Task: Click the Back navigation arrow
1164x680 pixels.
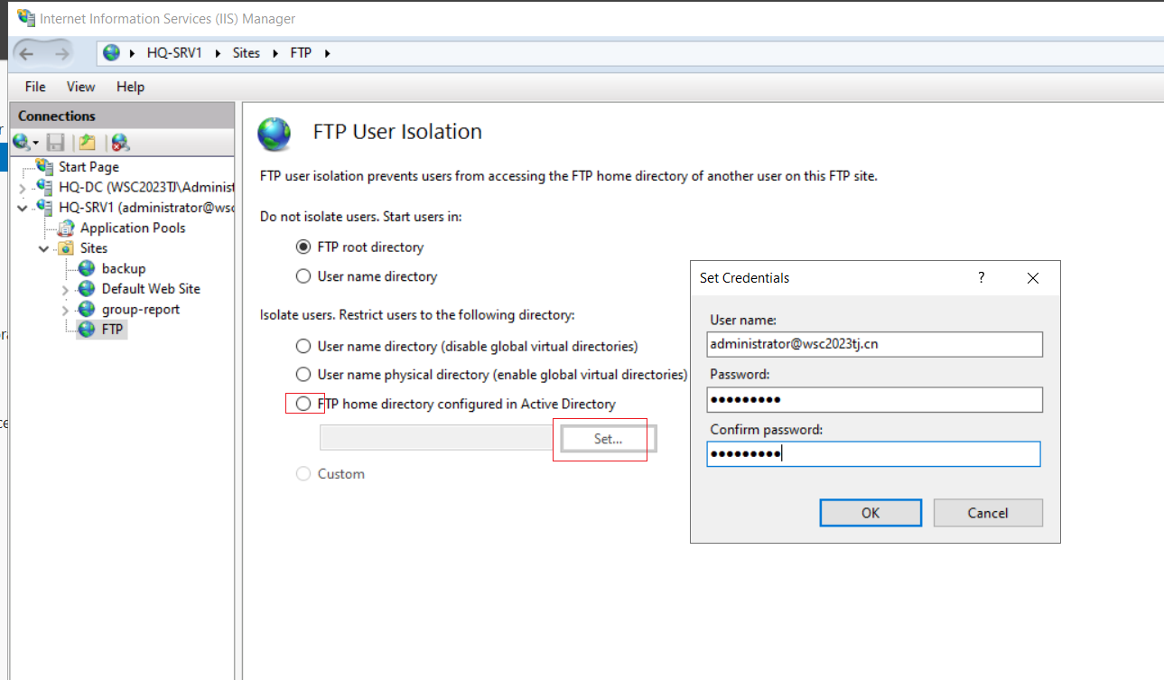Action: point(26,53)
